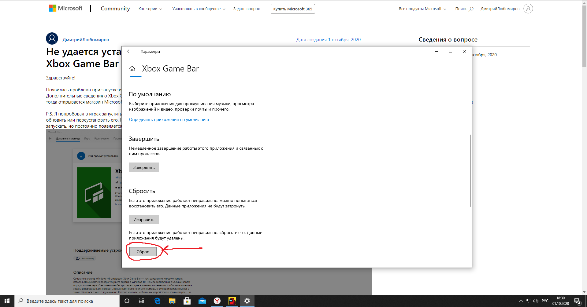Viewport: 587px width, 307px height.
Task: Switch to Yandex Browser on taskbar
Action: tap(217, 301)
